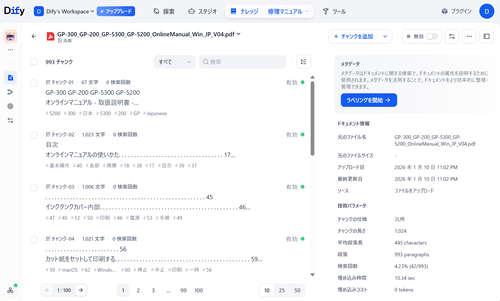Open the documents list in the sidebar
500x301 pixels.
pyautogui.click(x=10, y=78)
